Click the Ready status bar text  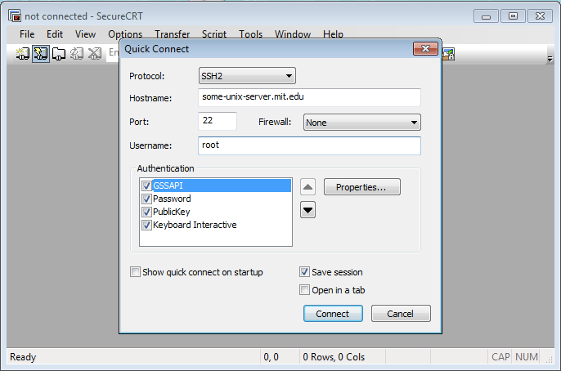23,357
